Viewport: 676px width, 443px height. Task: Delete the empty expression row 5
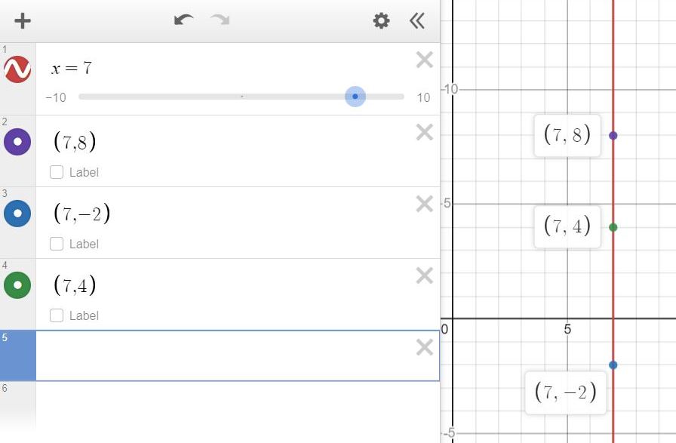pos(425,347)
